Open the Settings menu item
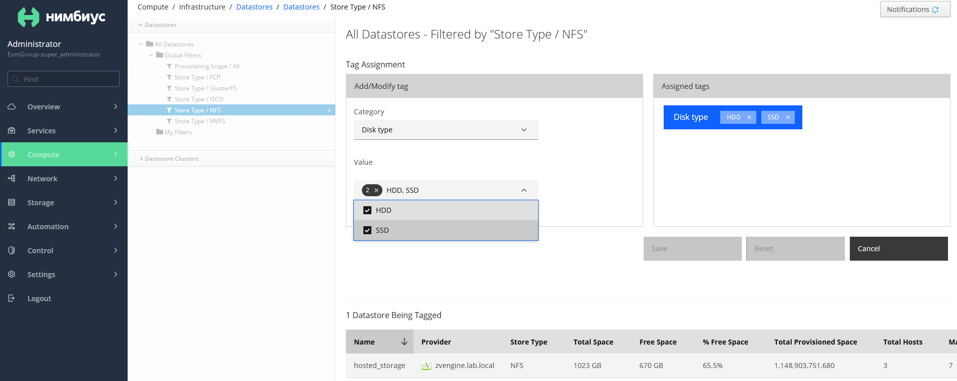The width and height of the screenshot is (957, 381). point(64,274)
